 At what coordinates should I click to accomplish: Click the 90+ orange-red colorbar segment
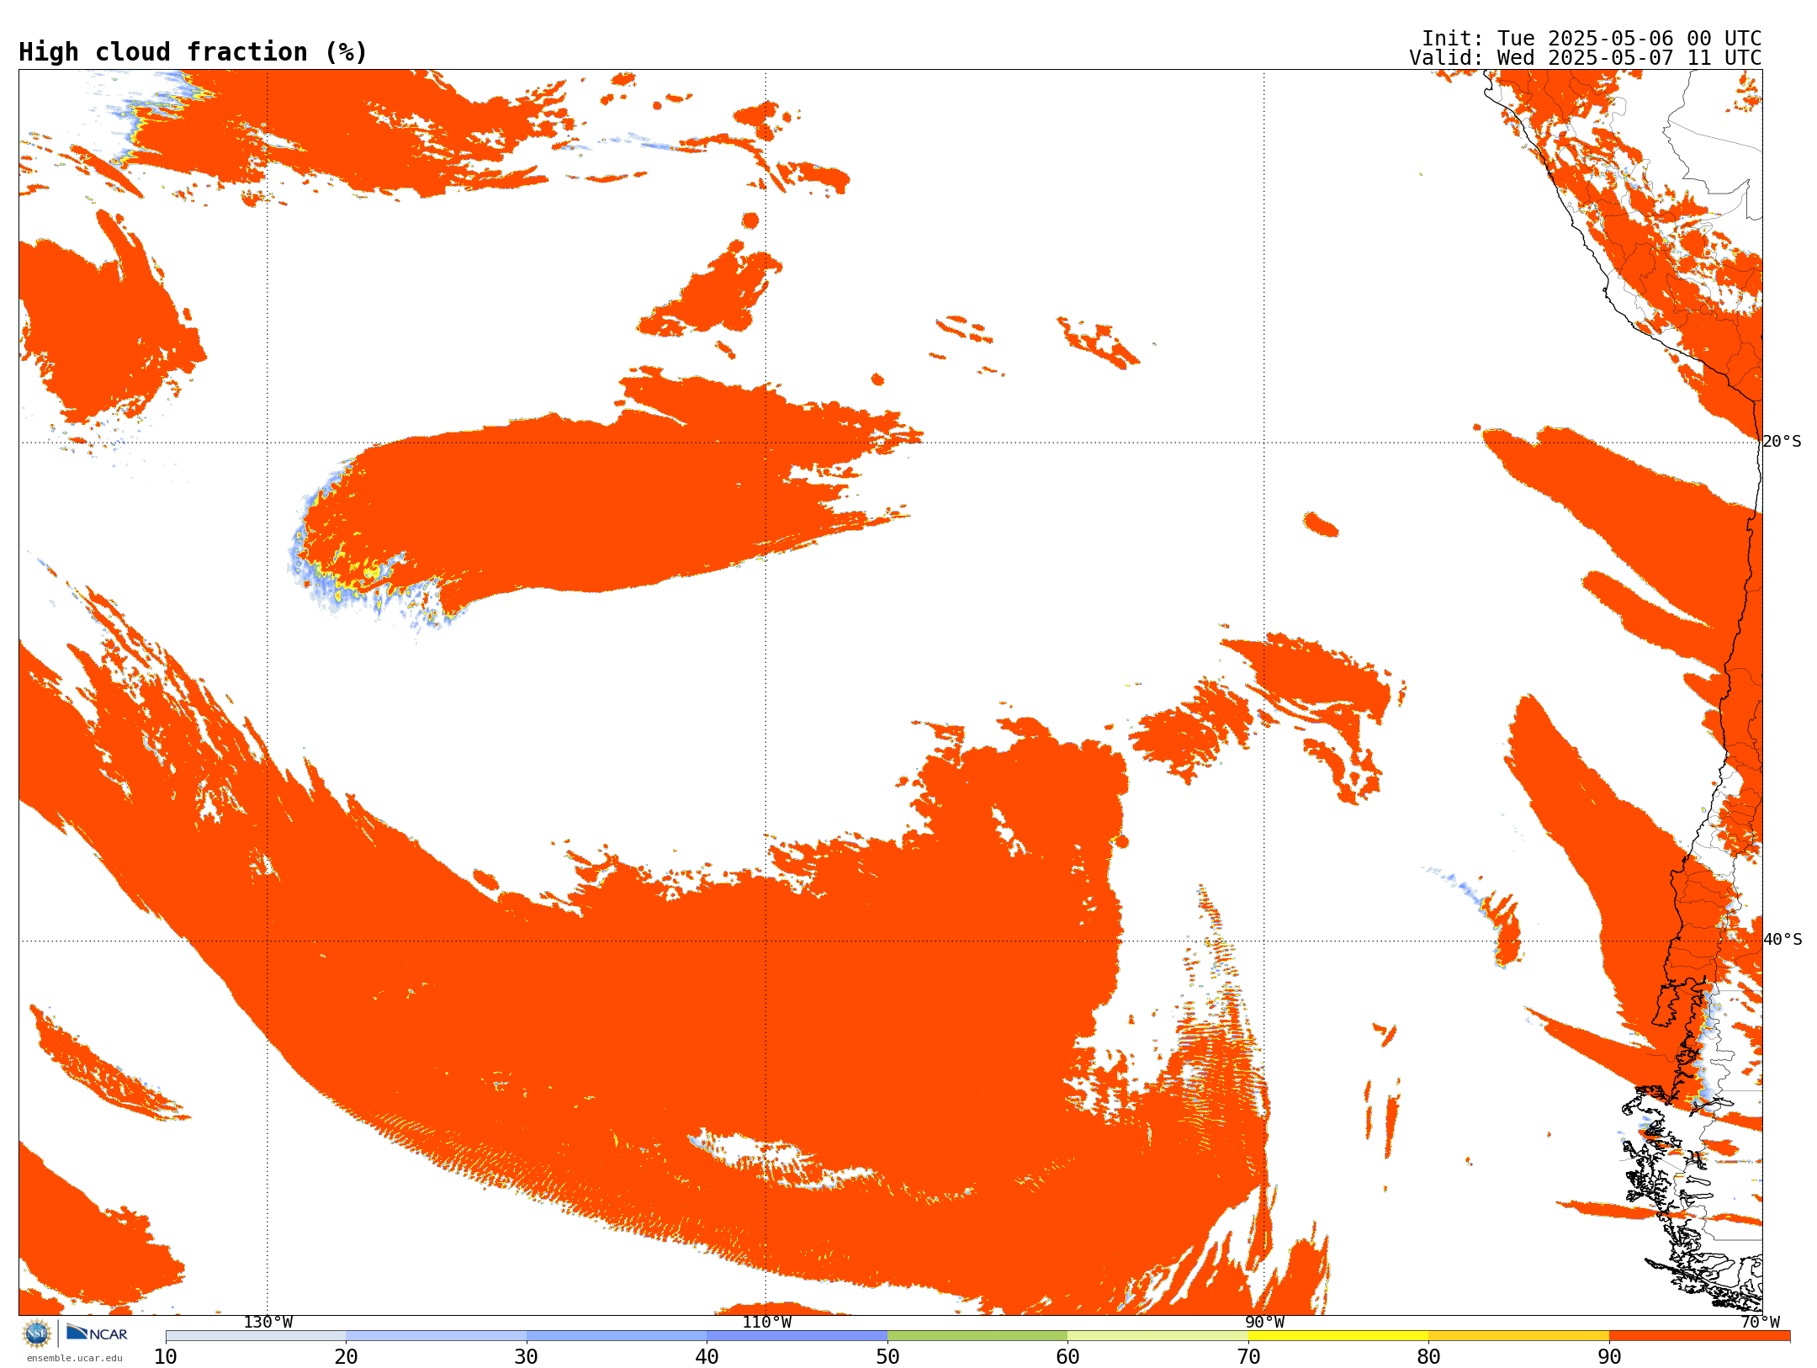[1699, 1336]
